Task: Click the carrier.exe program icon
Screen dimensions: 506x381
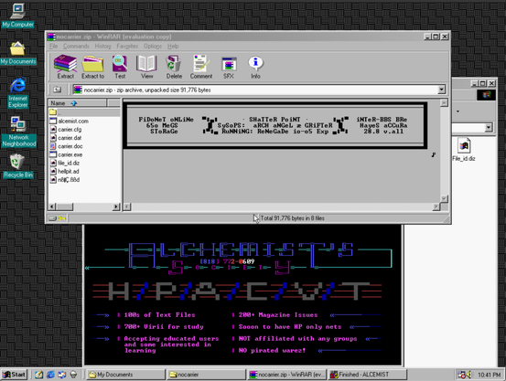Action: 53,154
